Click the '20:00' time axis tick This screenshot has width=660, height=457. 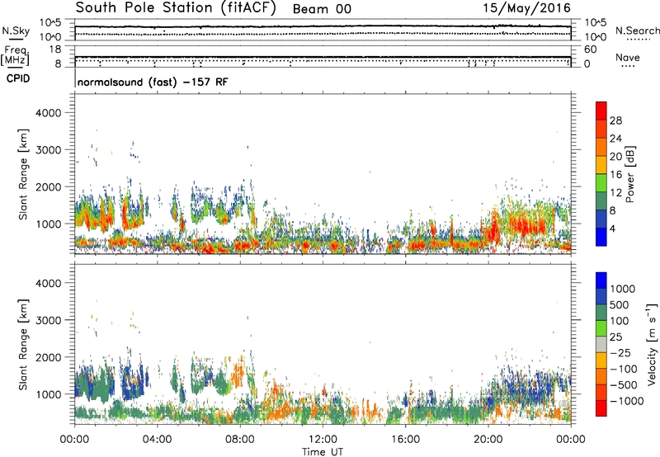click(488, 440)
